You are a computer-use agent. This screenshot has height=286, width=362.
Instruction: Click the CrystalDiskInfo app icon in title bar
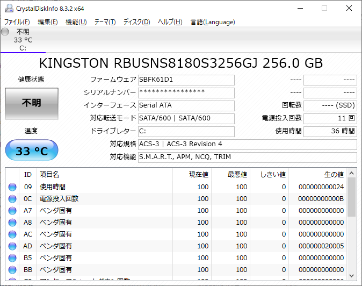[9, 8]
